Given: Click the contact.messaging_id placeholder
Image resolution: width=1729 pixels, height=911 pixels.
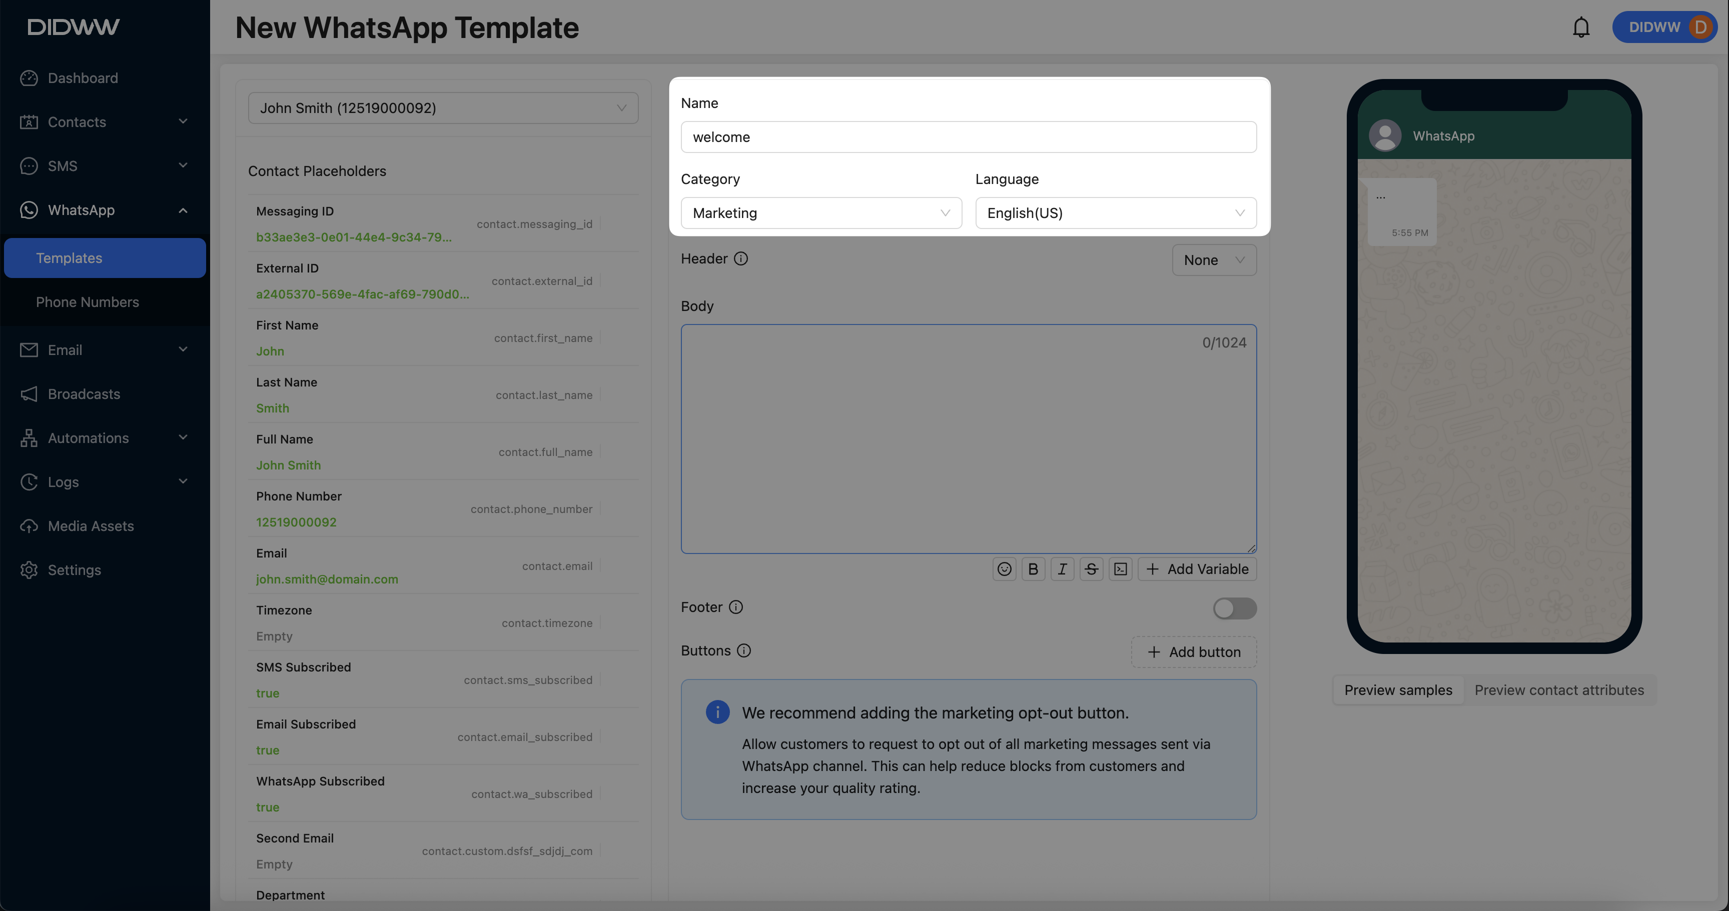Looking at the screenshot, I should 534,224.
